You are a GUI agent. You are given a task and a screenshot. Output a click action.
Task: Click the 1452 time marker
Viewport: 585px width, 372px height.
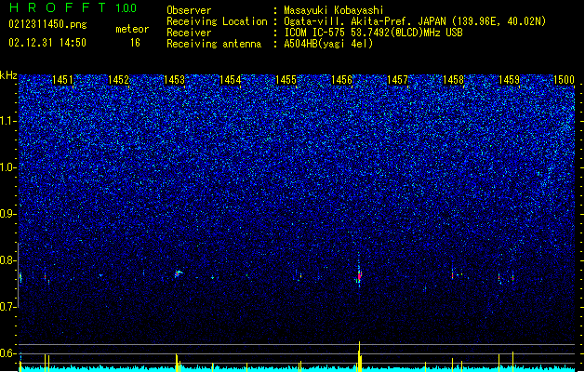pos(118,79)
